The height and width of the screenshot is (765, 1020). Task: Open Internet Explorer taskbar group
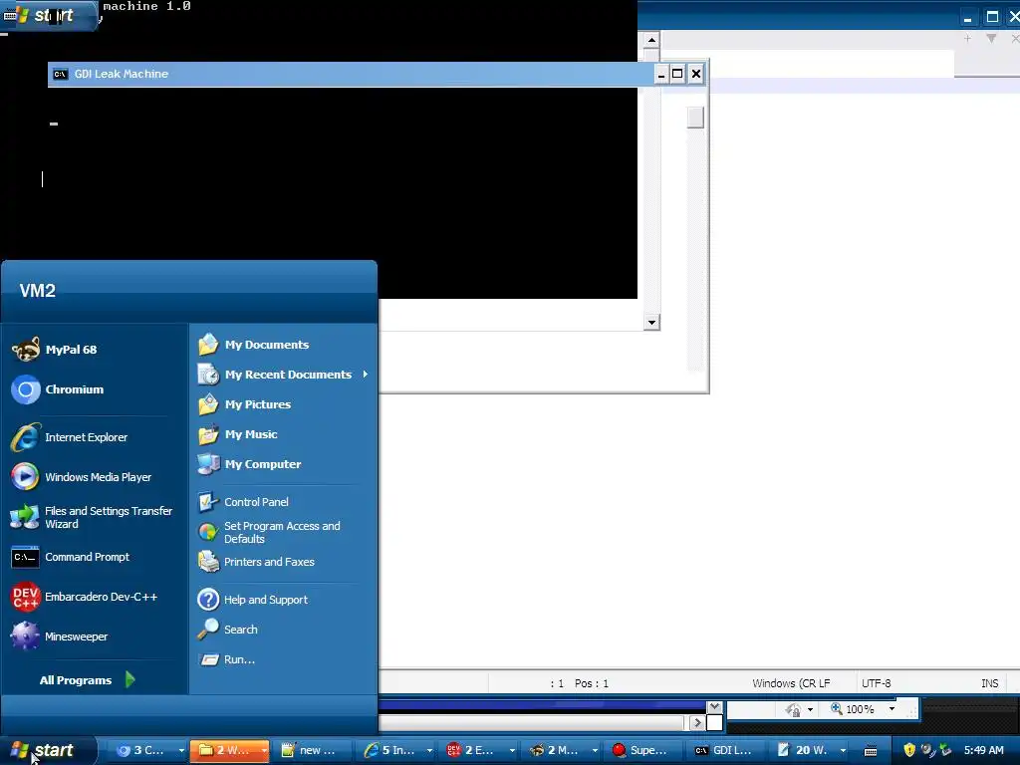[x=396, y=750]
